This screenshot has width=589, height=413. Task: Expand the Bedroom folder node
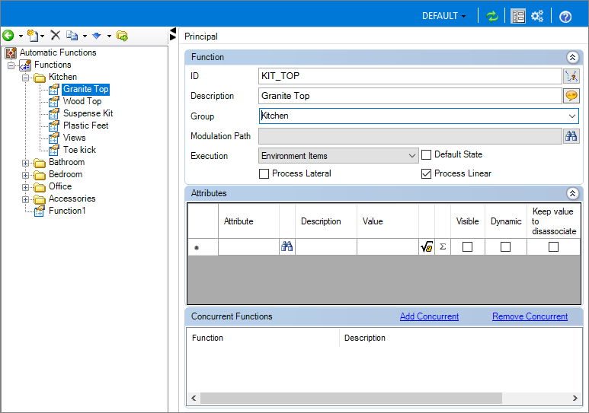pos(25,175)
